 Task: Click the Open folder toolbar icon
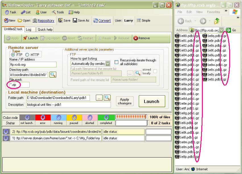[x=20, y=20]
